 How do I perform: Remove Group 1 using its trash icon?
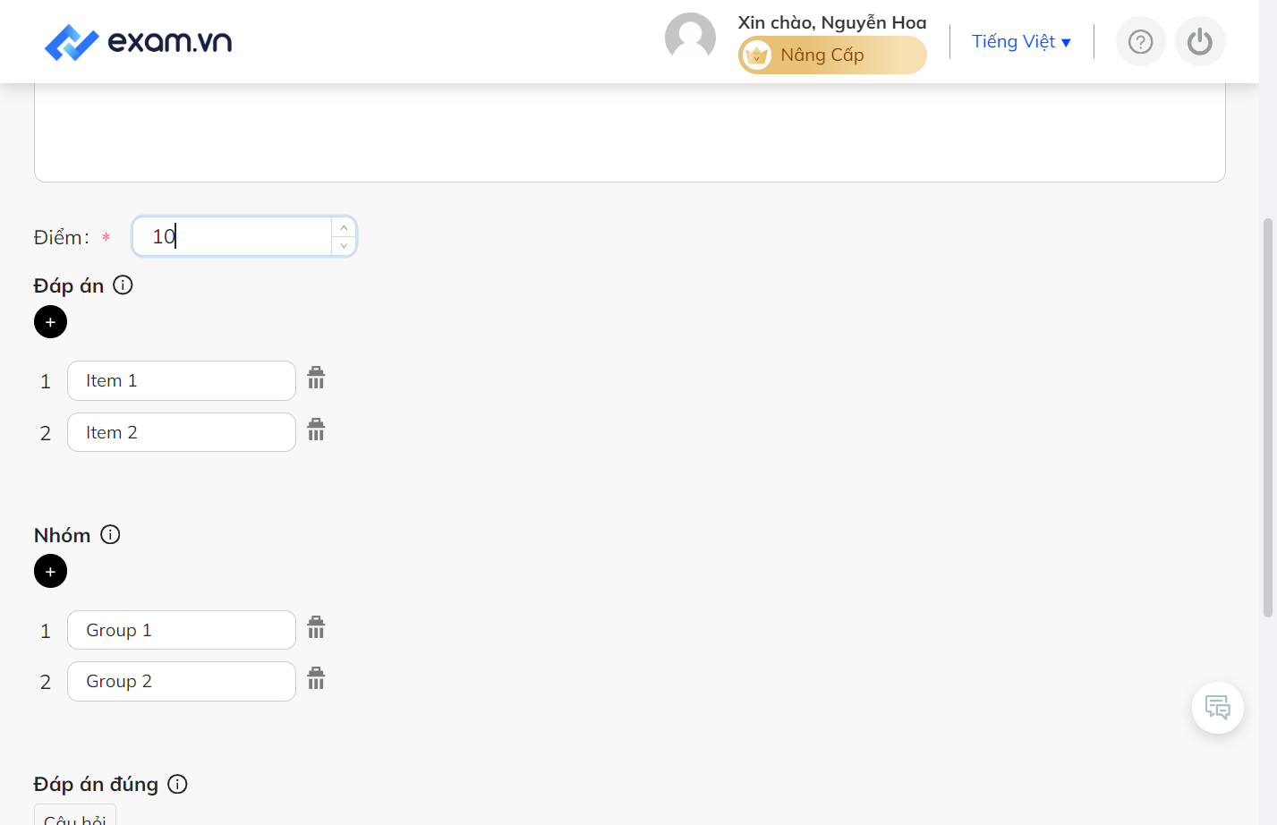pos(316,627)
